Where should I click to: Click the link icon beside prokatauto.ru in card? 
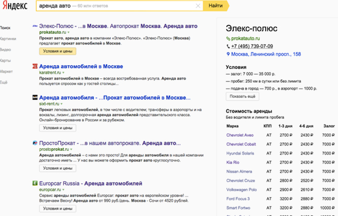pyautogui.click(x=228, y=38)
